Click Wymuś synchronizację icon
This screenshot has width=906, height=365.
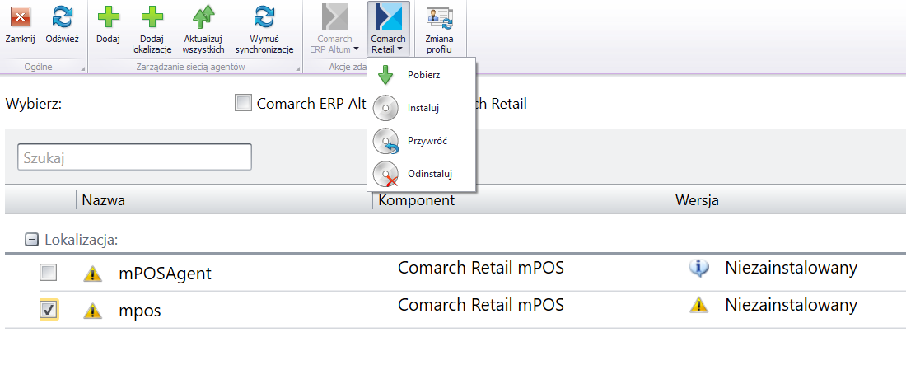[x=264, y=16]
